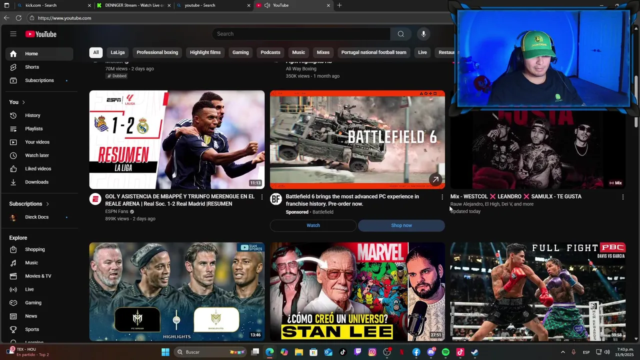Click the taskbar Buscar search box
Image resolution: width=640 pixels, height=360 pixels.
[x=210, y=352]
